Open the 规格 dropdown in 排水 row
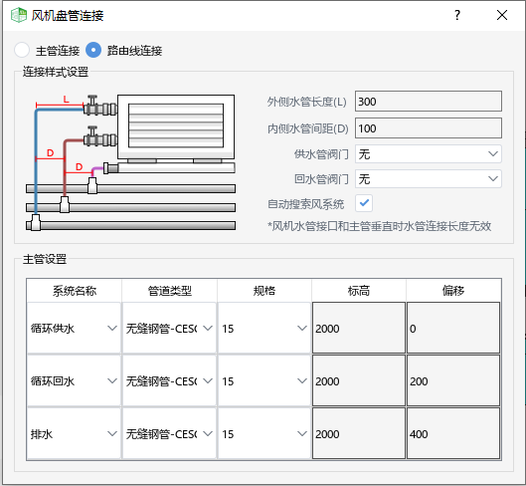Image resolution: width=526 pixels, height=486 pixels. click(x=264, y=433)
